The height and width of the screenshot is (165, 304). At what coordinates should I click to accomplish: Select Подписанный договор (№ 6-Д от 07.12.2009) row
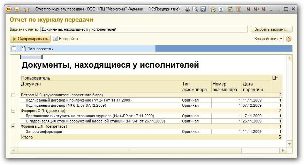151,105
